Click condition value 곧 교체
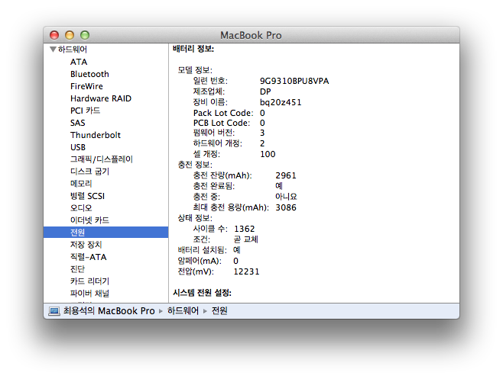Image resolution: width=503 pixels, height=379 pixels. pos(246,239)
